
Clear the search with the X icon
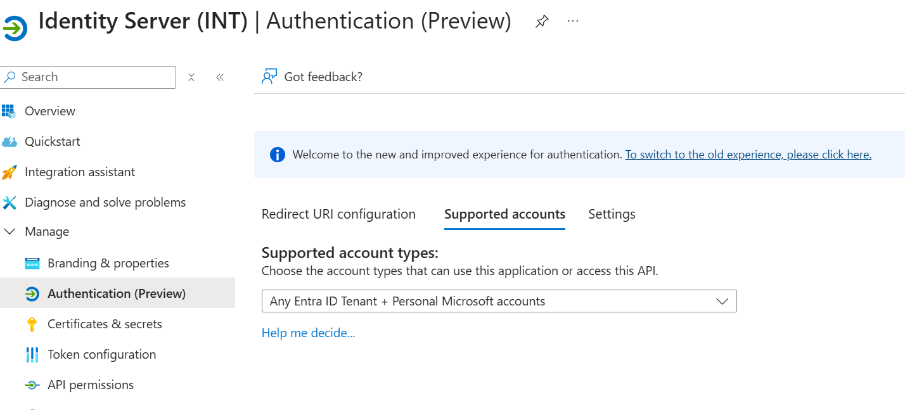[x=191, y=77]
